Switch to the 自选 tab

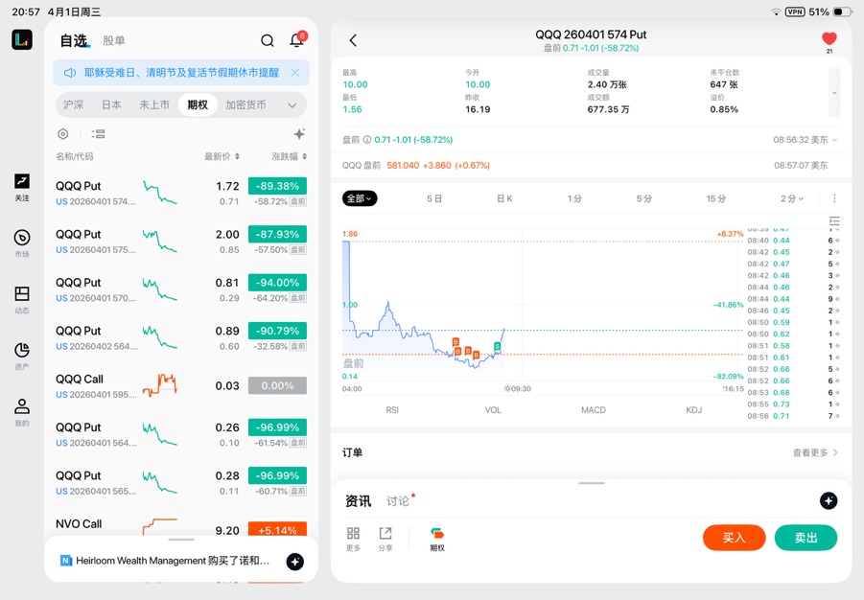74,41
